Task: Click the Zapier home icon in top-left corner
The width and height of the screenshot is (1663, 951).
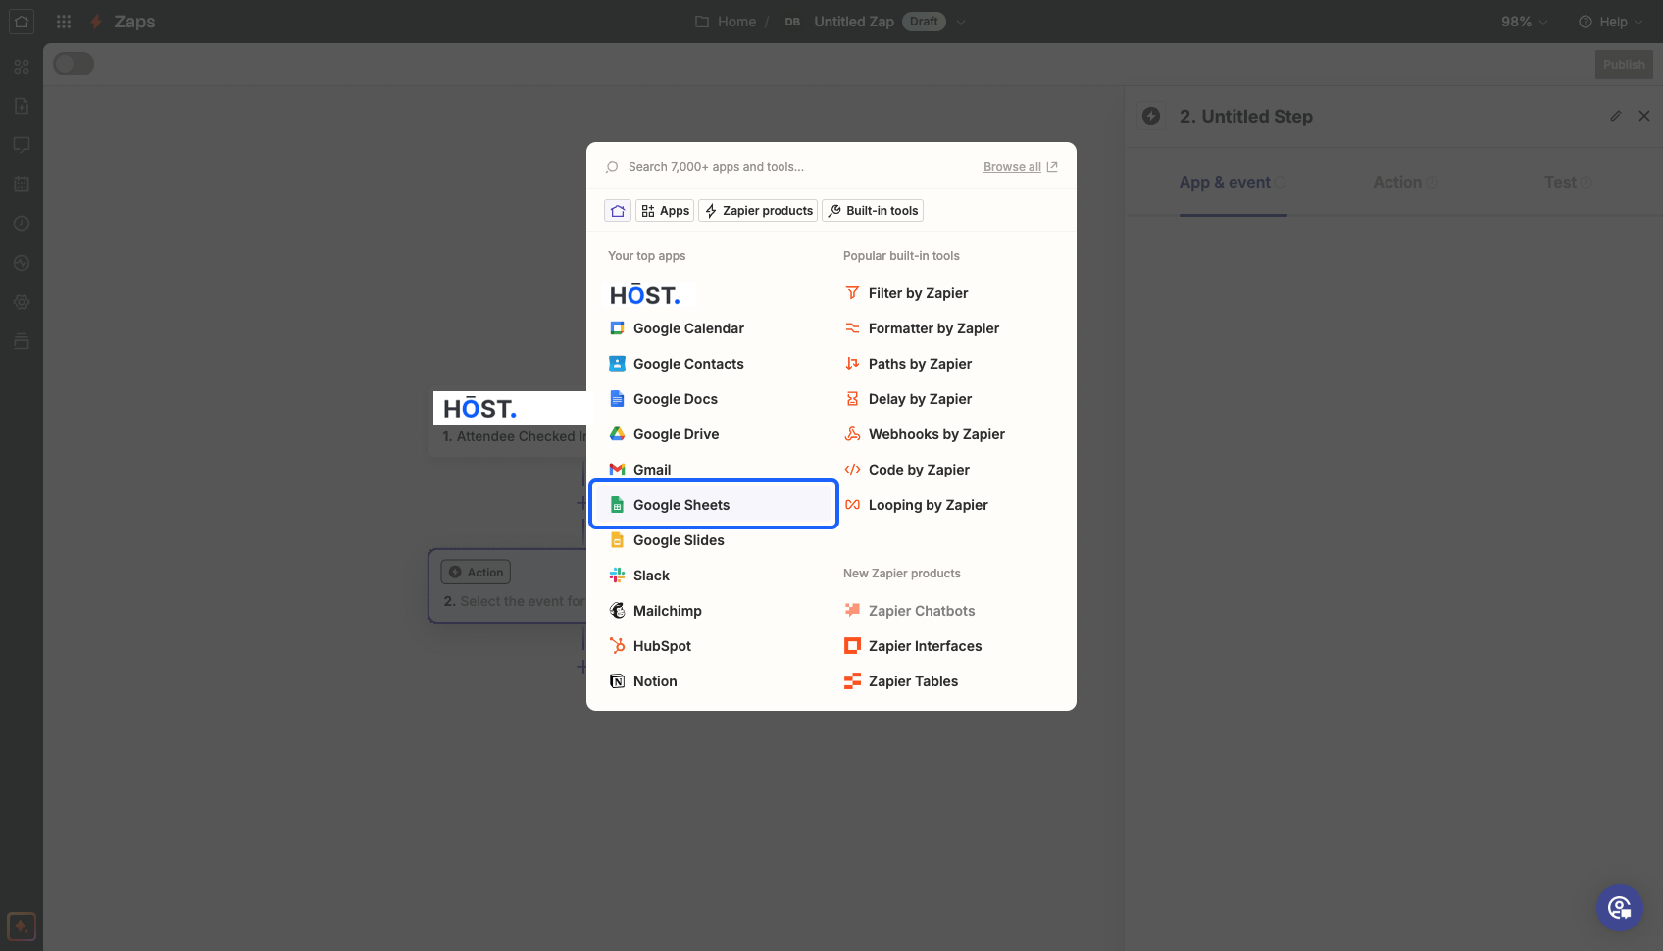Action: pyautogui.click(x=22, y=22)
